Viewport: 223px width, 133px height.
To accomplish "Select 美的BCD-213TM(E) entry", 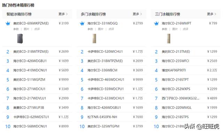I will (x=176, y=52).
